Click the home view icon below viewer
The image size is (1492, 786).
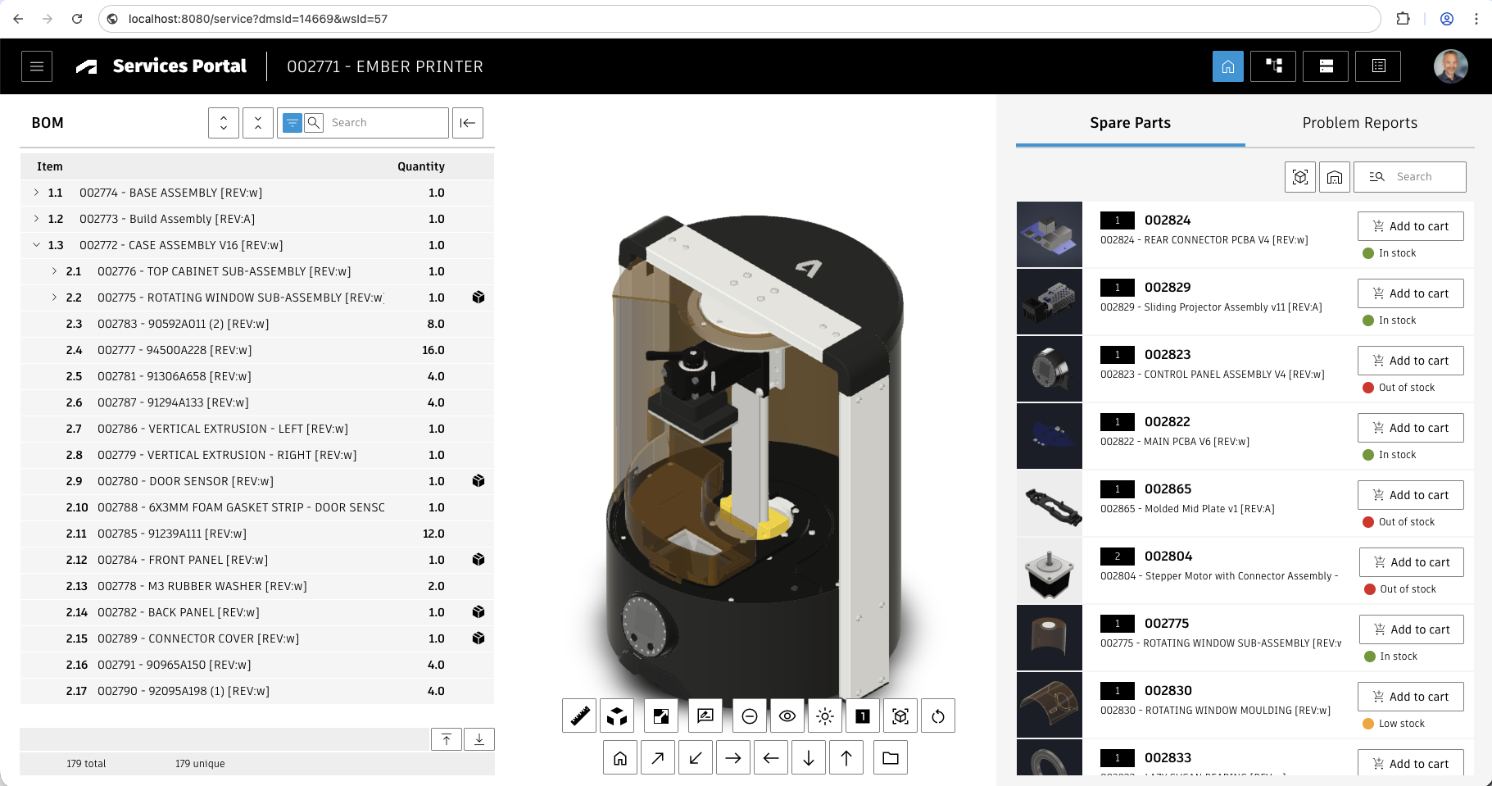[x=620, y=758]
